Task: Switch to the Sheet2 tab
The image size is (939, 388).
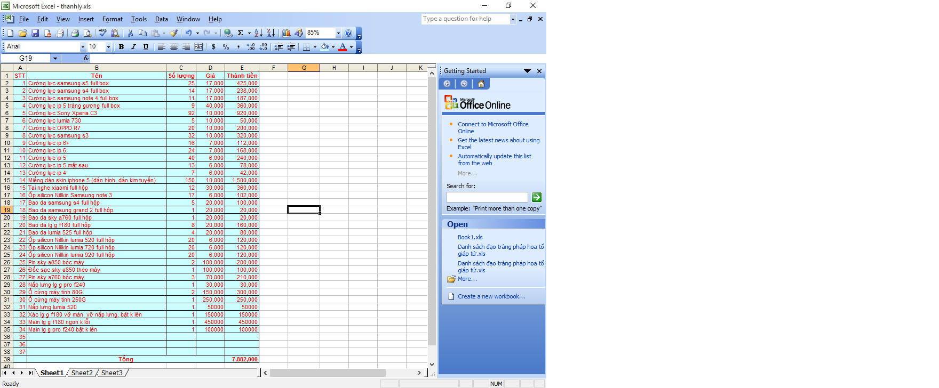Action: tap(82, 373)
